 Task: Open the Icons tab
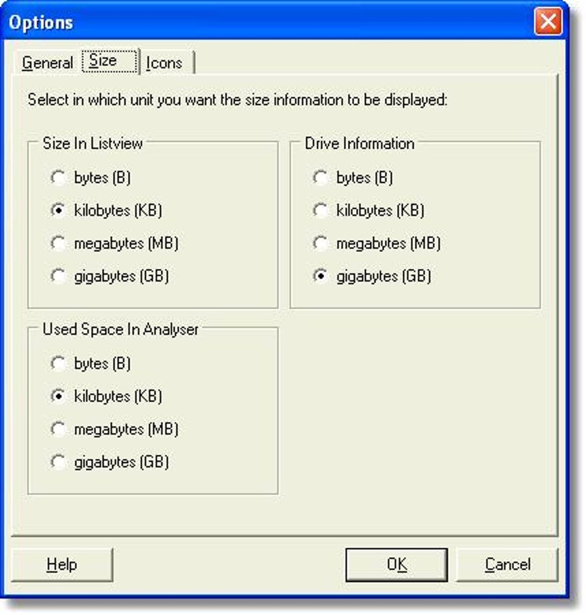coord(164,63)
